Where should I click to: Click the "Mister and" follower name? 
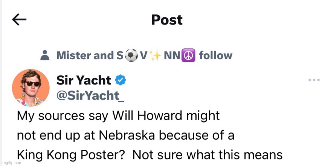(x=79, y=56)
